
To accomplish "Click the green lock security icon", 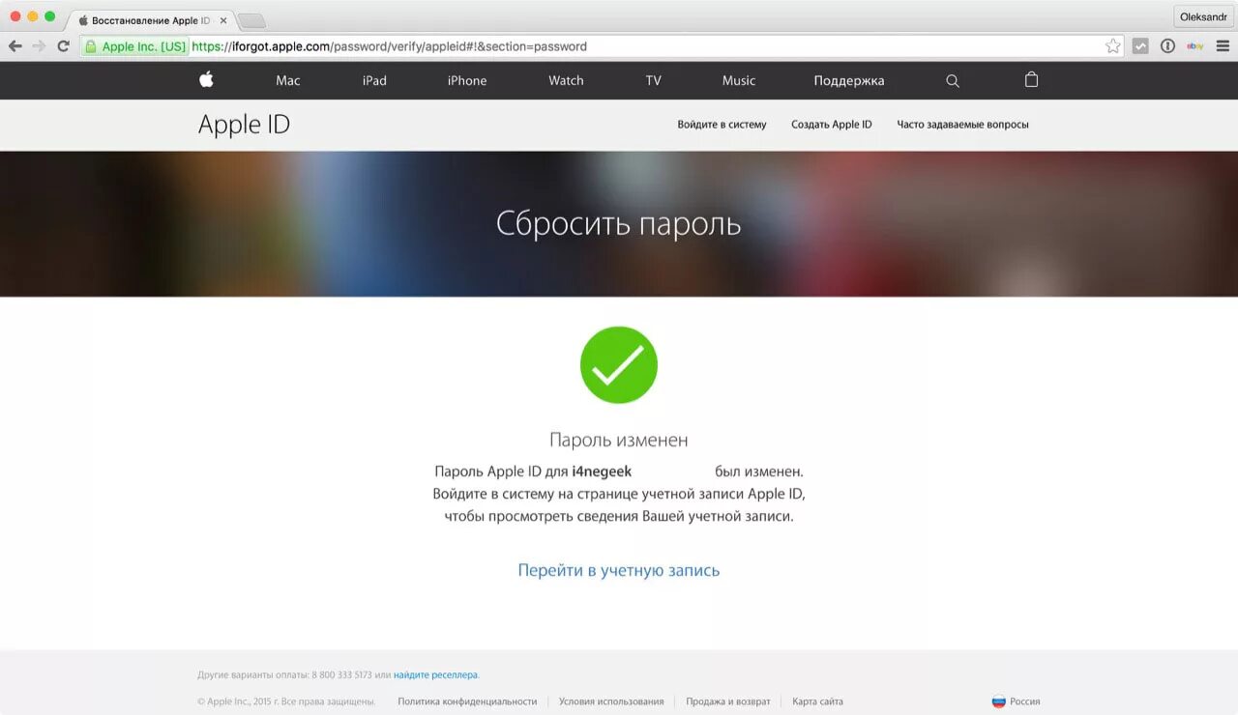I will click(x=91, y=46).
